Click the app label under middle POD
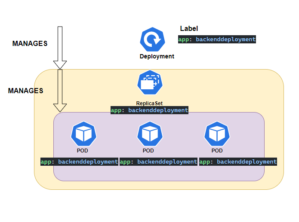 click(158, 161)
